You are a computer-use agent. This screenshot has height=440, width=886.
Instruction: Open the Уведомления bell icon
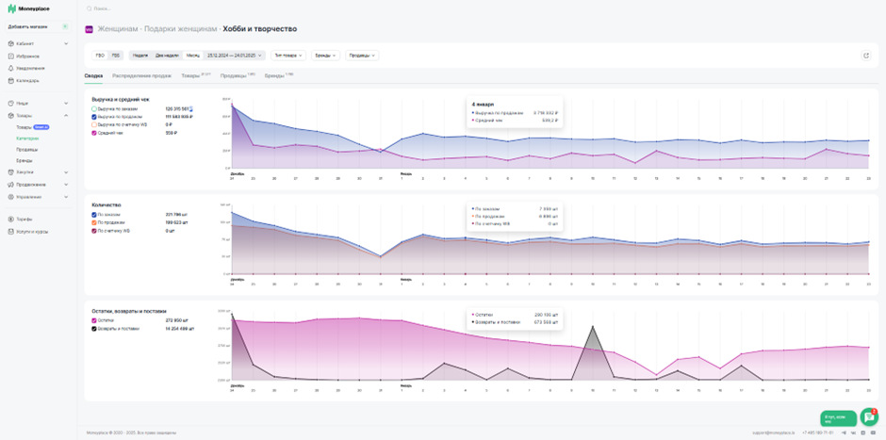pyautogui.click(x=10, y=69)
